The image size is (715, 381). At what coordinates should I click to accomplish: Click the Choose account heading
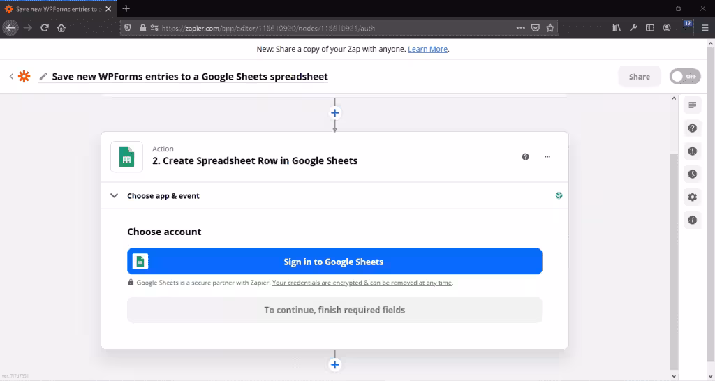coord(164,232)
